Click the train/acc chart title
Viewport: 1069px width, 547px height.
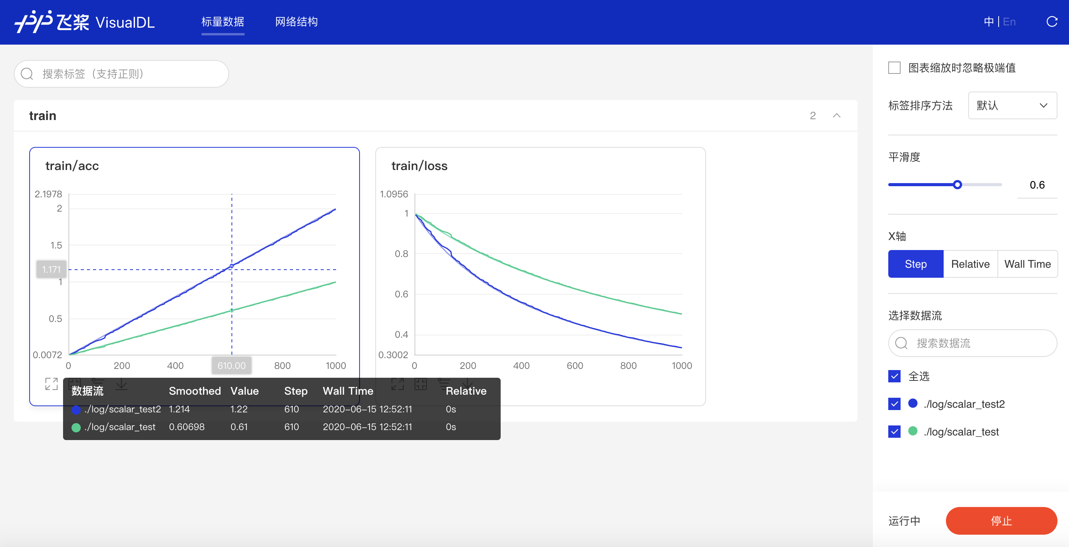tap(72, 165)
